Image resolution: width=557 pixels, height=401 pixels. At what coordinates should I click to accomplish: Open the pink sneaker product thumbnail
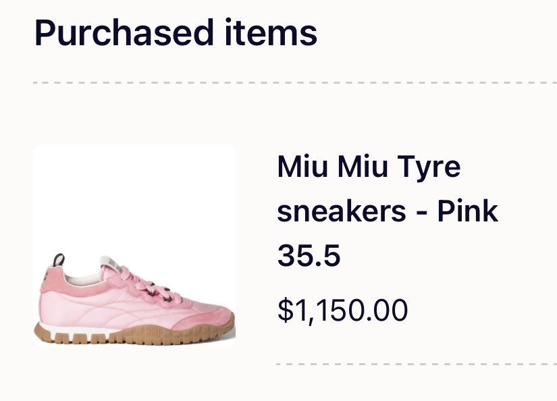[x=134, y=245]
